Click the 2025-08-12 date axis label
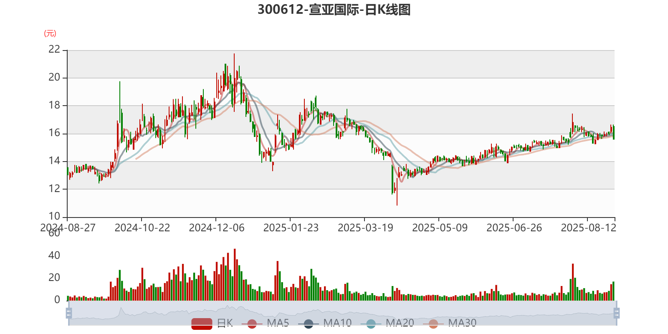This screenshot has width=668, height=334. (588, 228)
